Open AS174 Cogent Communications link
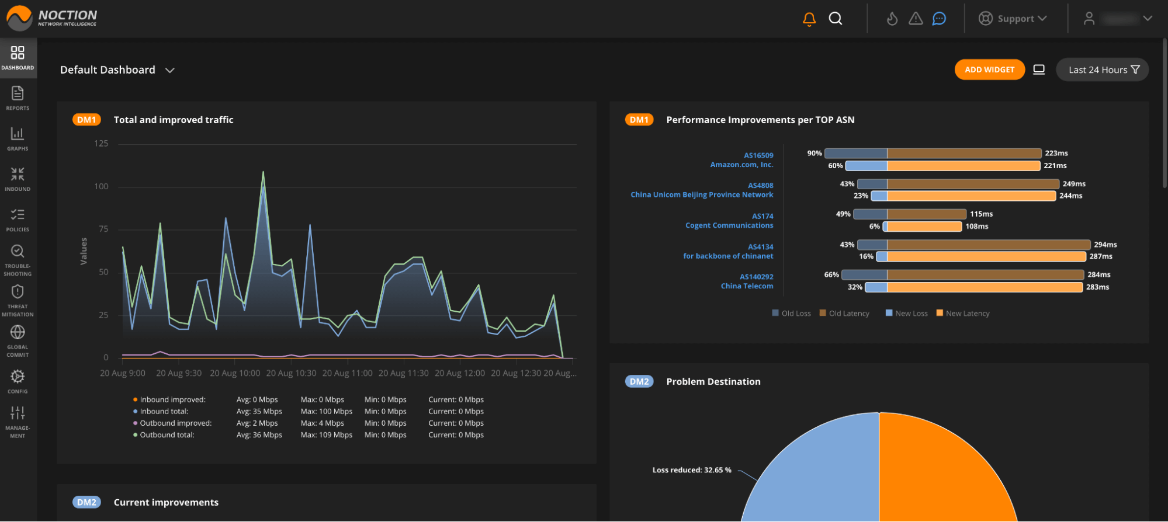Viewport: 1168px width, 522px height. pos(729,221)
